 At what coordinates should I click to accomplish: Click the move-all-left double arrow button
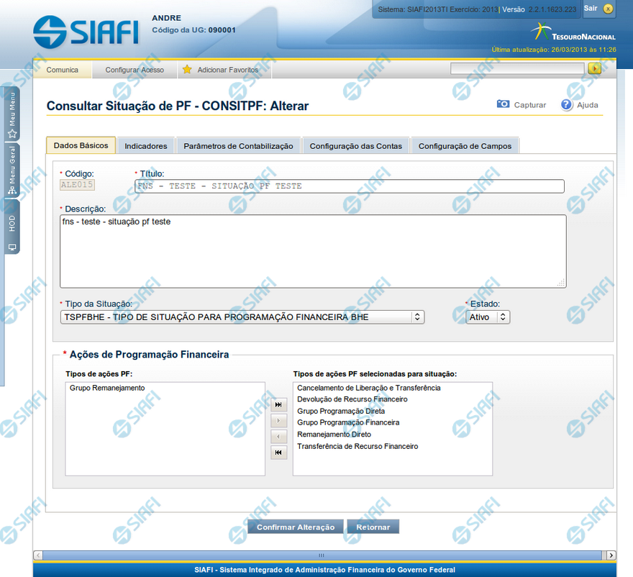pos(278,453)
